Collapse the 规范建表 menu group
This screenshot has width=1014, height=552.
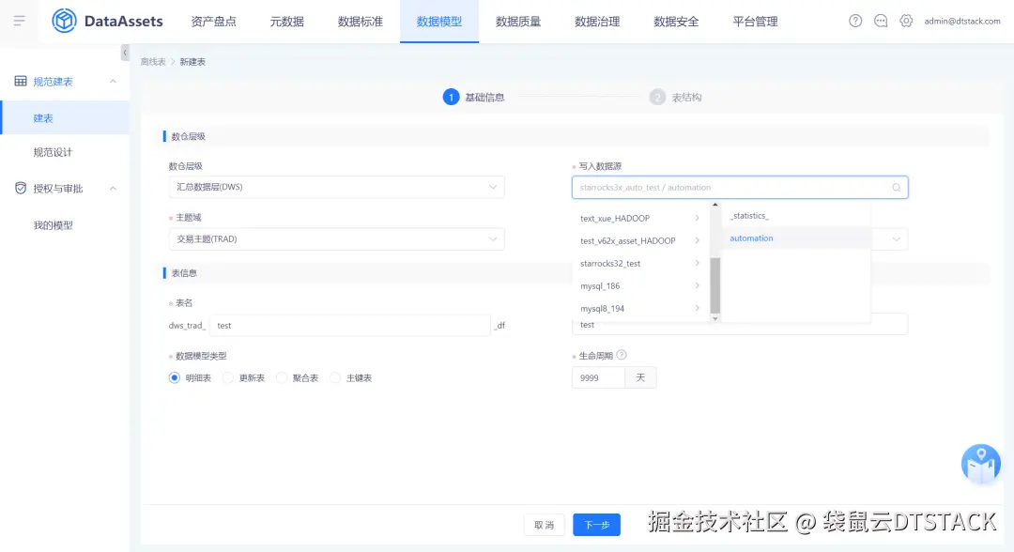click(x=114, y=82)
